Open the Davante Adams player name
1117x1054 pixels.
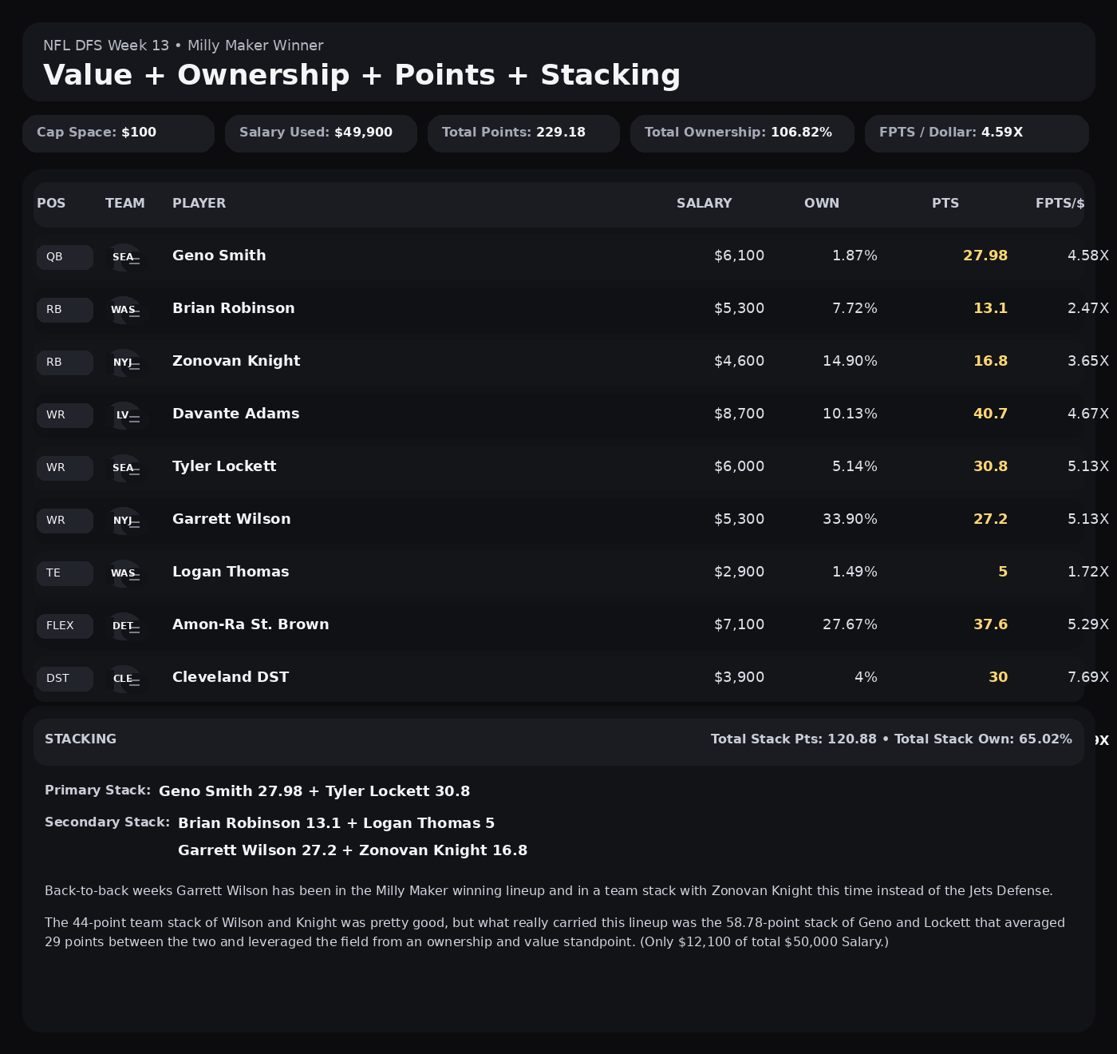(235, 414)
